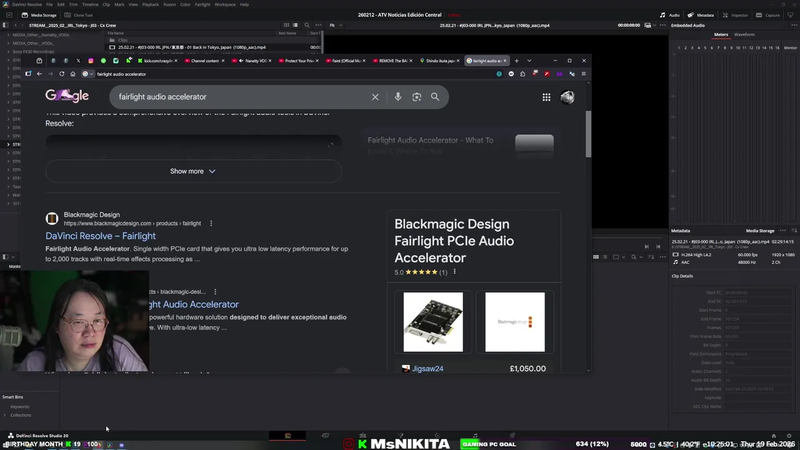
Task: Open DaVinci Resolve – Fairlight search result
Action: point(101,236)
